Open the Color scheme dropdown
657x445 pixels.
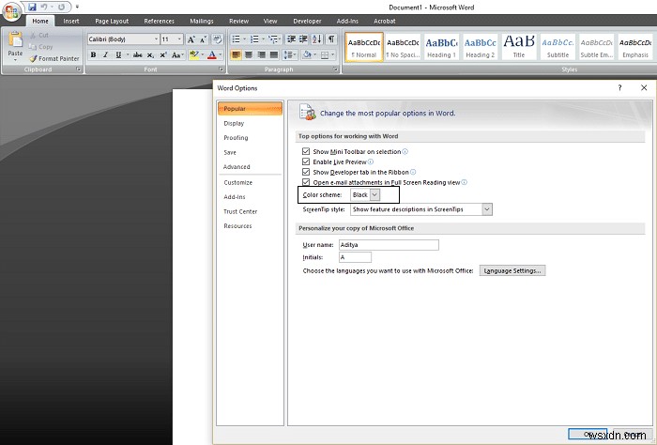coord(374,195)
